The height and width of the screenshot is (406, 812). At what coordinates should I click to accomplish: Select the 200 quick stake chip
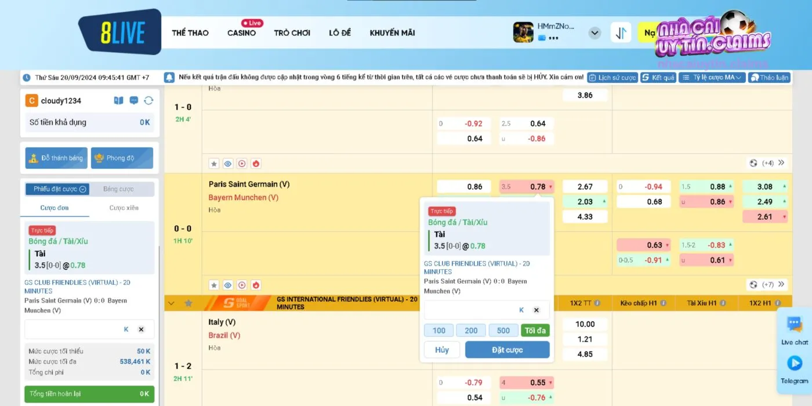[x=471, y=331]
